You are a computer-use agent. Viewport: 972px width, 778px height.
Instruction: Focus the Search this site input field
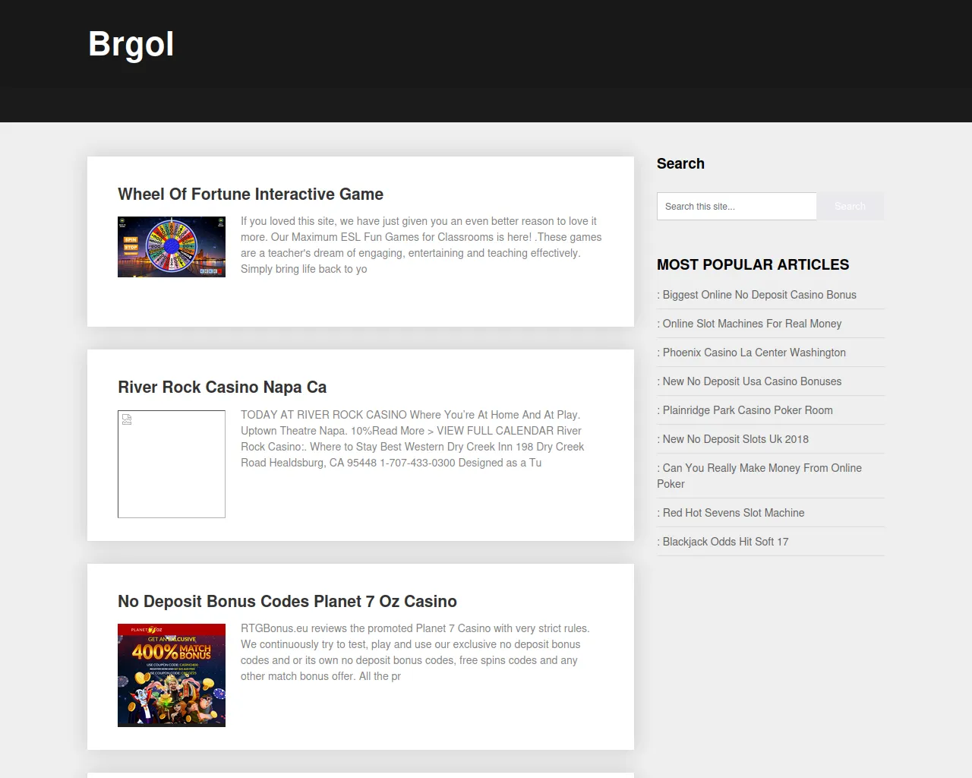tap(737, 207)
